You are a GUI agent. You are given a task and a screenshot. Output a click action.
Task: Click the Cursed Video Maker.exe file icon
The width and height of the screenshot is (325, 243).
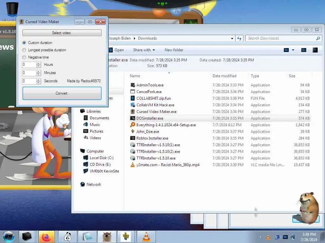pos(133,111)
